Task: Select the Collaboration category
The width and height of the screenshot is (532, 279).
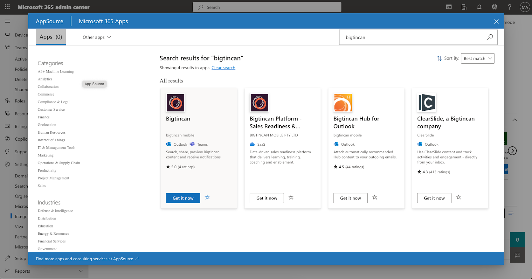Action: 48,87
